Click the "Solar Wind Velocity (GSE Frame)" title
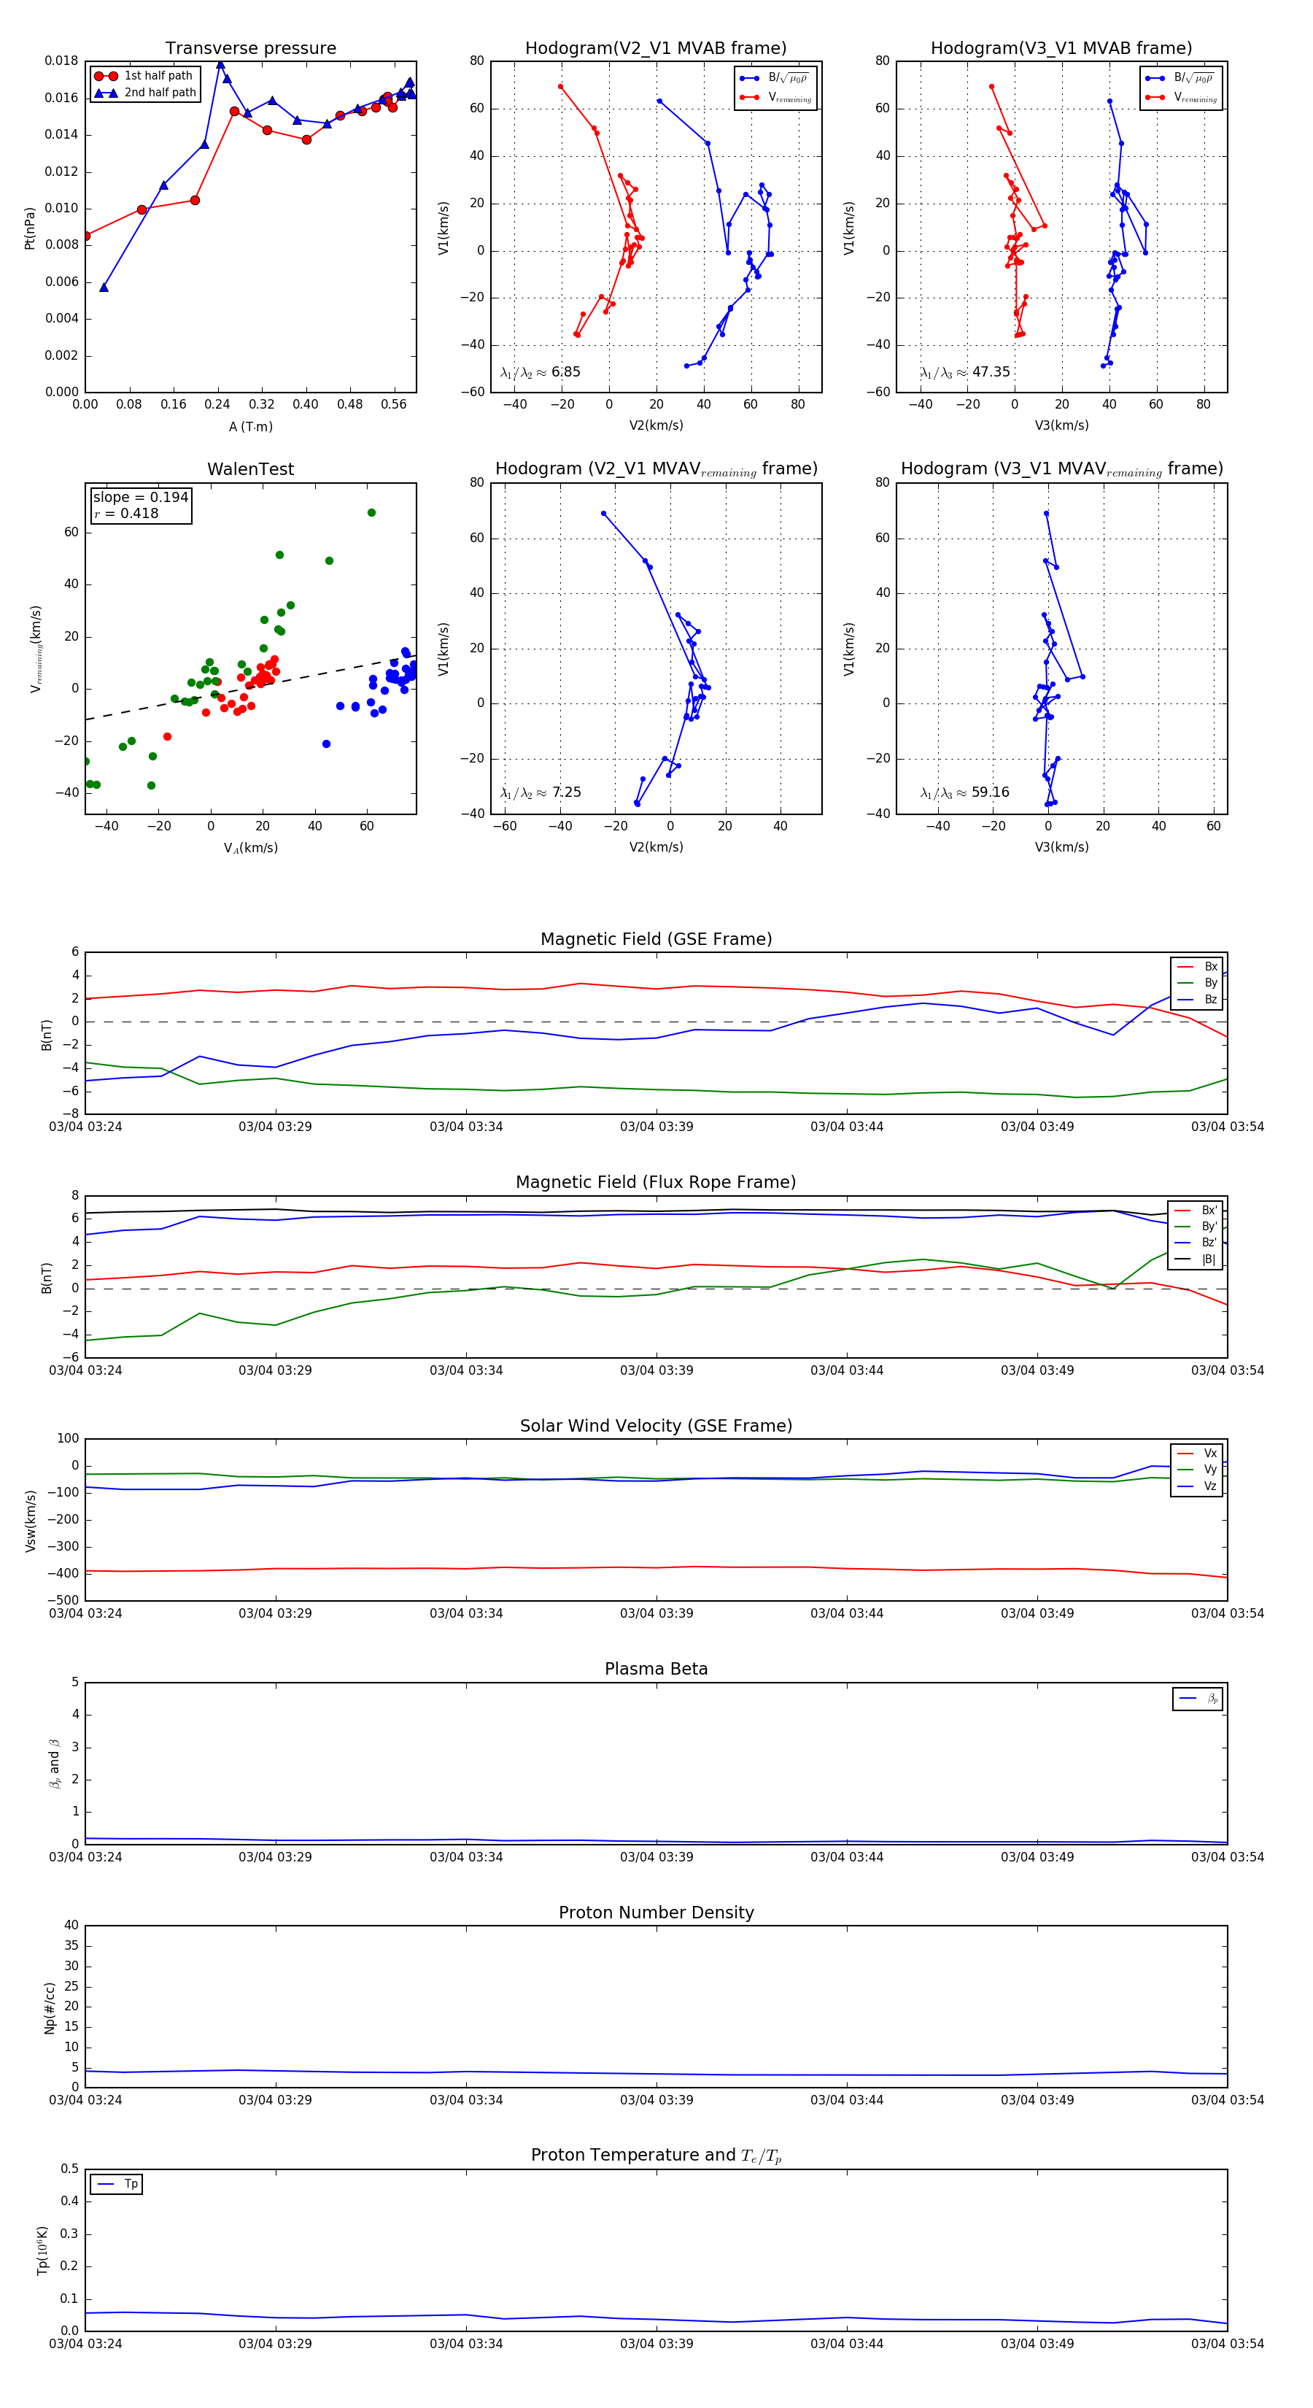This screenshot has width=1313, height=2408. [x=656, y=1426]
